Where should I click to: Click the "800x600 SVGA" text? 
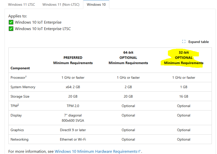point(73,120)
